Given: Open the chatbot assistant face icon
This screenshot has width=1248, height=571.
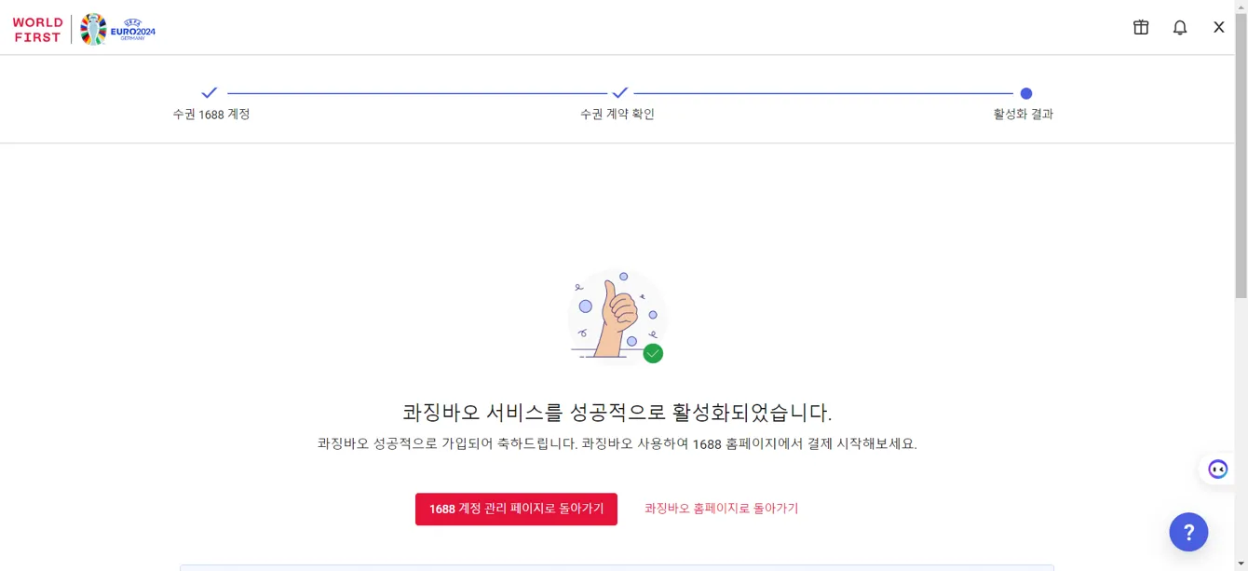Looking at the screenshot, I should point(1218,469).
